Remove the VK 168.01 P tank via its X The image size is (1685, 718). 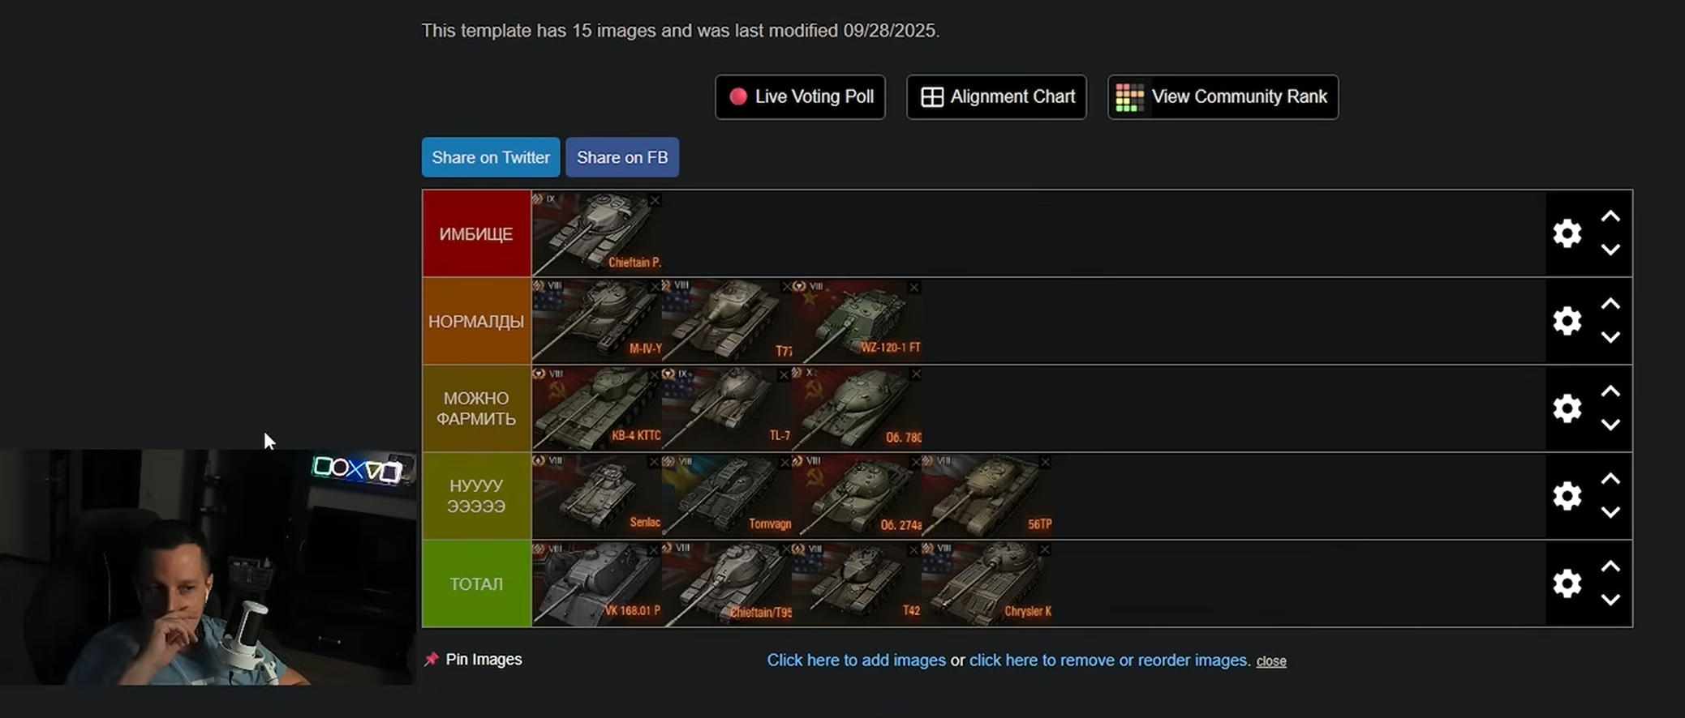click(x=655, y=549)
